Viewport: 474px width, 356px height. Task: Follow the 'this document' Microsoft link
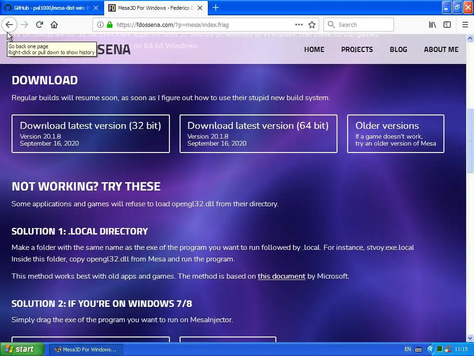tap(281, 276)
